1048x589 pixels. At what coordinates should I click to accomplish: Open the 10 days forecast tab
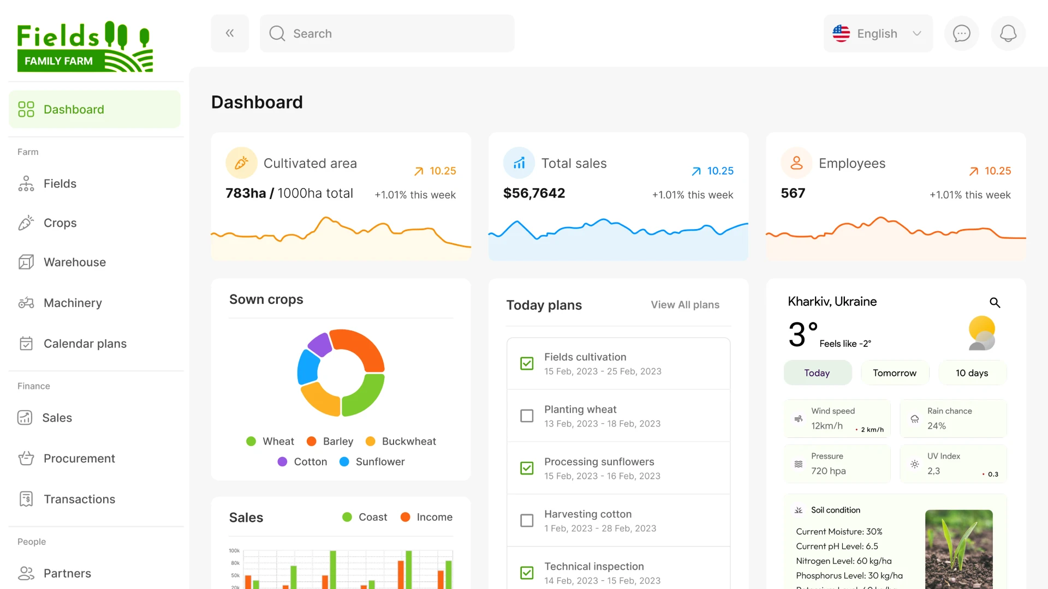point(972,372)
